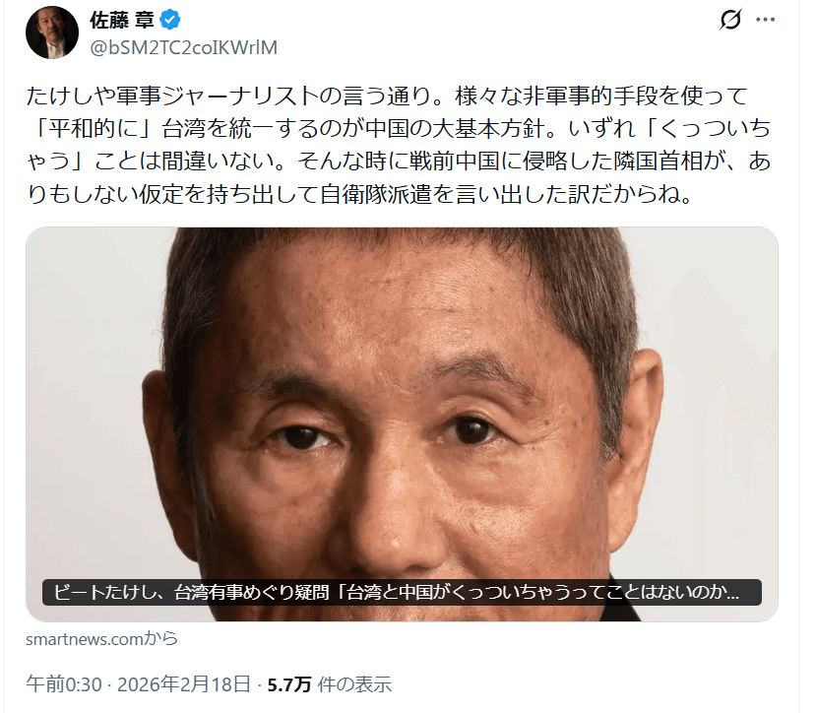
Task: Click the tweet line starting 「平和的に」台湾を統一
Action: (399, 128)
